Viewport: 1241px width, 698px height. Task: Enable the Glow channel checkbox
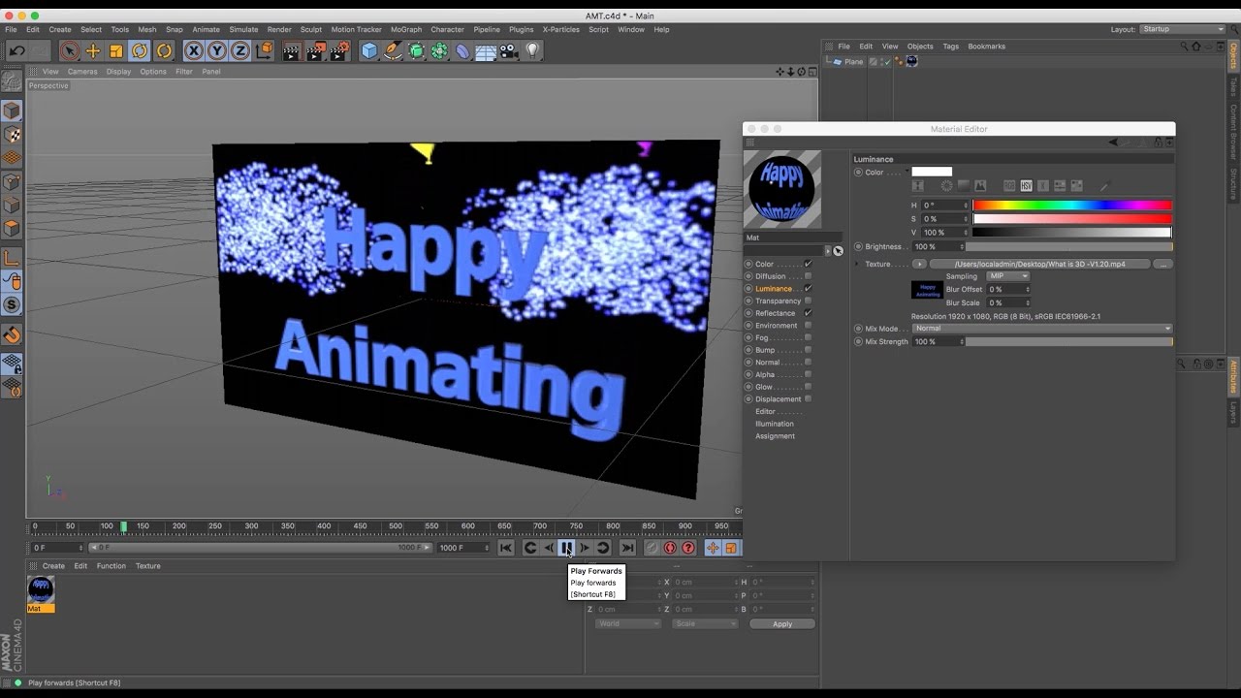coord(808,387)
